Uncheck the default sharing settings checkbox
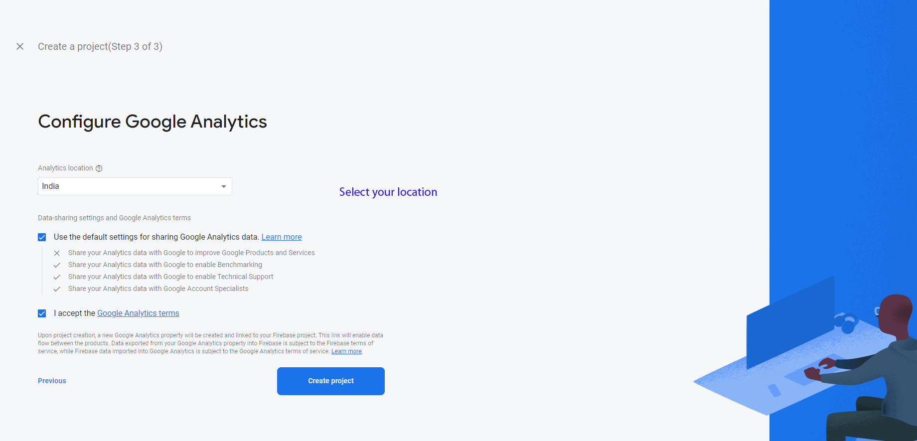 42,237
